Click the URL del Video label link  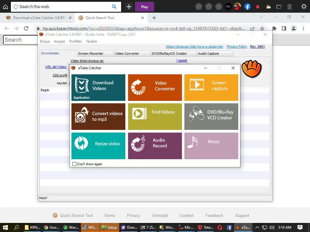click(x=56, y=67)
